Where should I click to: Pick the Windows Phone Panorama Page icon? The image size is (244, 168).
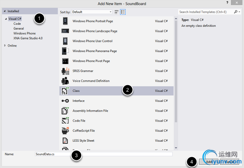(x=65, y=51)
